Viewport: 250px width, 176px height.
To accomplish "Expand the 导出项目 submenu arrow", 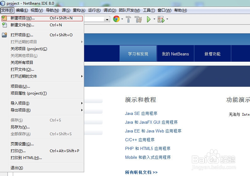I will 82,110.
